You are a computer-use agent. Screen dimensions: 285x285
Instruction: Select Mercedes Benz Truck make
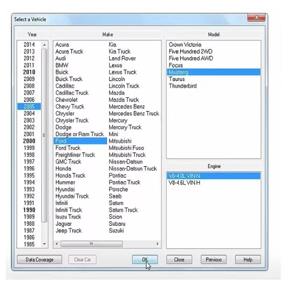point(134,114)
